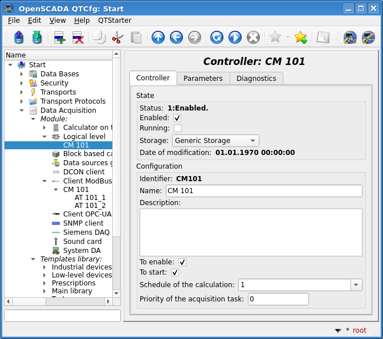Viewport: 383px width, 339px height.
Task: Expand the Transports tree node
Action: point(22,92)
